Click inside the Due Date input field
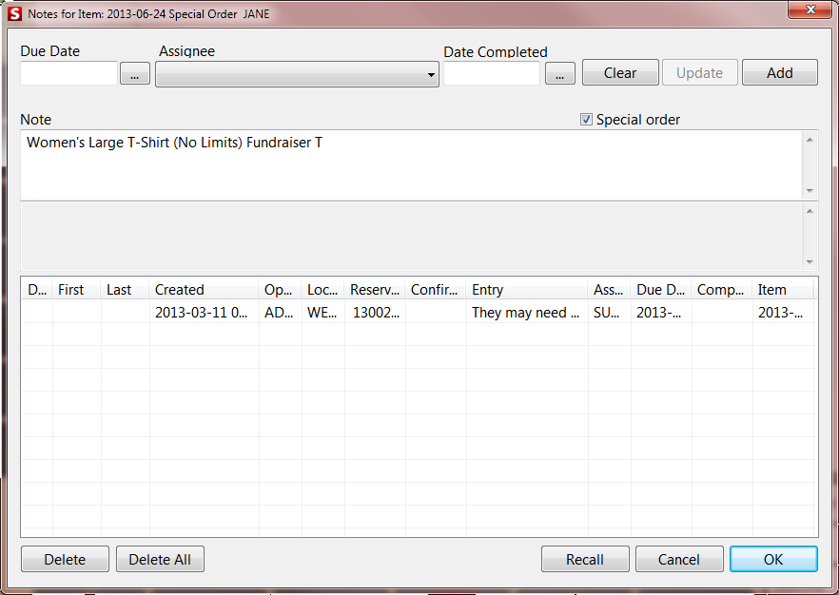The image size is (839, 595). pos(67,73)
